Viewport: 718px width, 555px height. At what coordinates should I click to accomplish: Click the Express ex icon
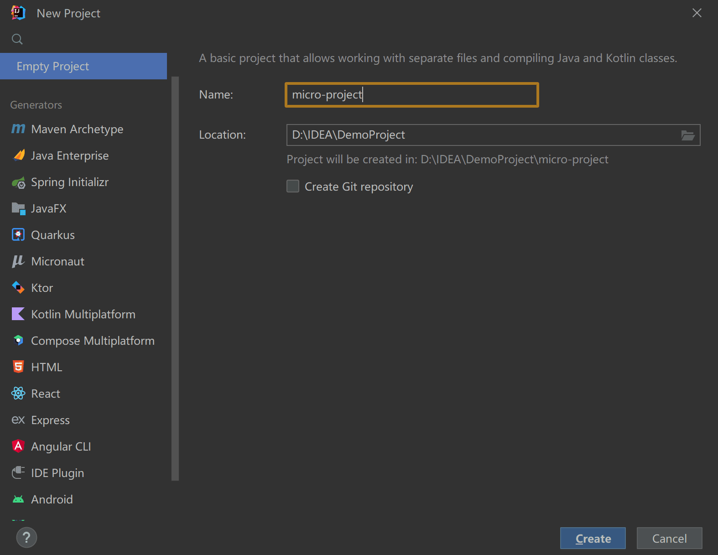tap(18, 420)
